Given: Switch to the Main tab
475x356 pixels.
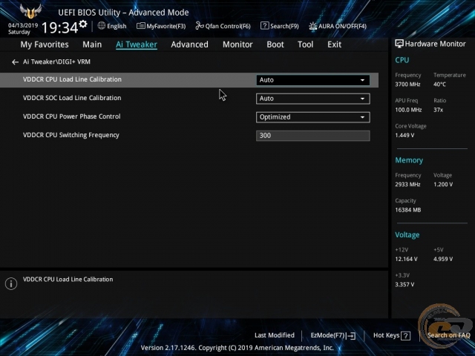Looking at the screenshot, I should coord(92,44).
